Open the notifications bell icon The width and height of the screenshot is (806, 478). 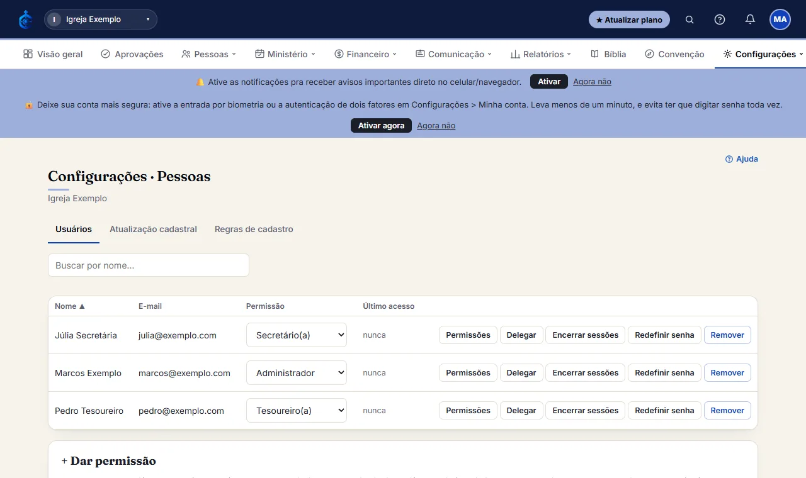[750, 19]
